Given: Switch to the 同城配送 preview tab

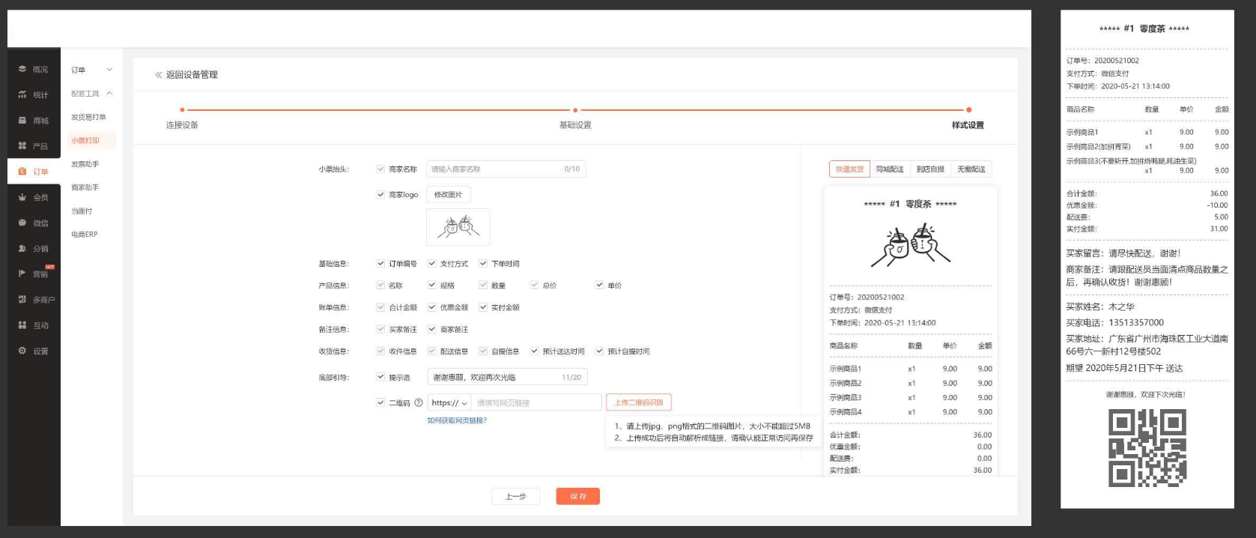Looking at the screenshot, I should click(x=890, y=169).
